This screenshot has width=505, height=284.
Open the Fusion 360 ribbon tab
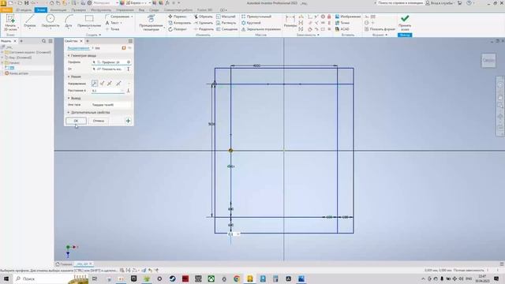click(204, 10)
